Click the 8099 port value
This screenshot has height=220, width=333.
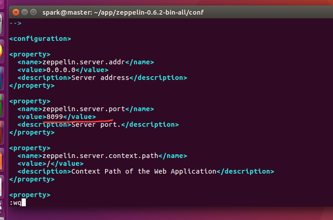click(55, 117)
